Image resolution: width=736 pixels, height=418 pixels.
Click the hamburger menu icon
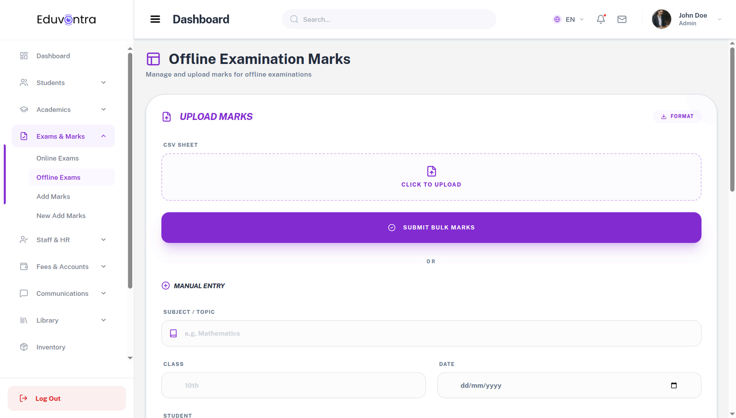pos(155,19)
